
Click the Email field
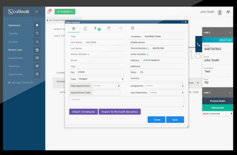pyautogui.click(x=97, y=60)
